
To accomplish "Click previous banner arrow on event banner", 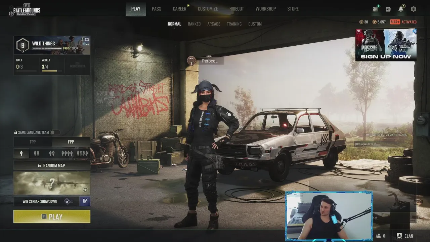I will (358, 45).
